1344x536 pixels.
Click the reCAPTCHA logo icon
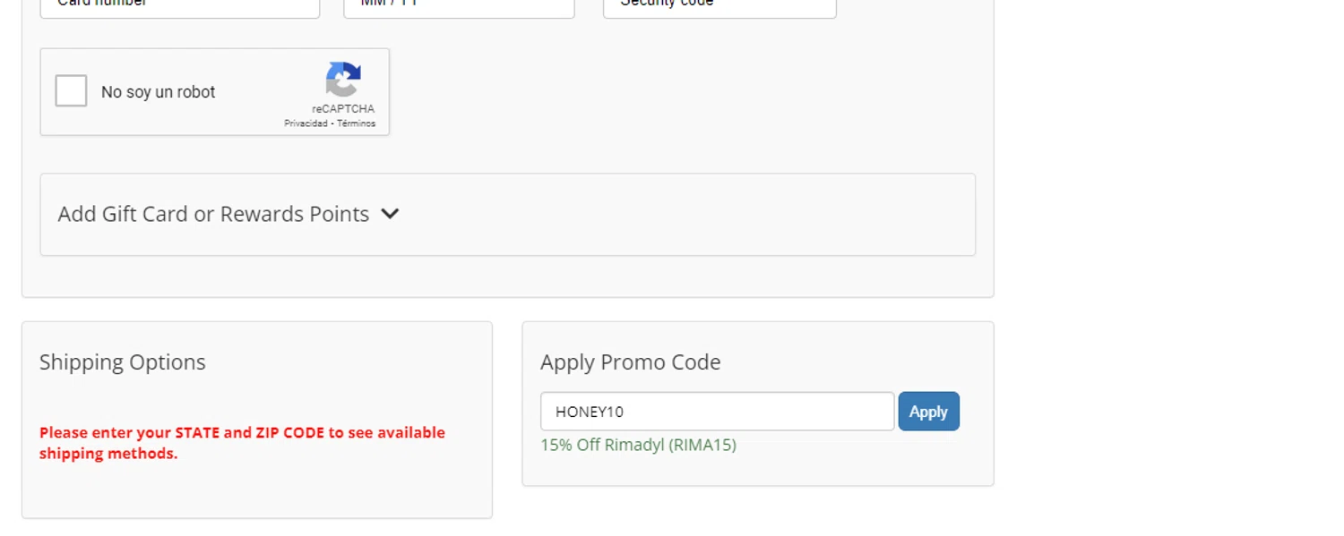pyautogui.click(x=343, y=80)
